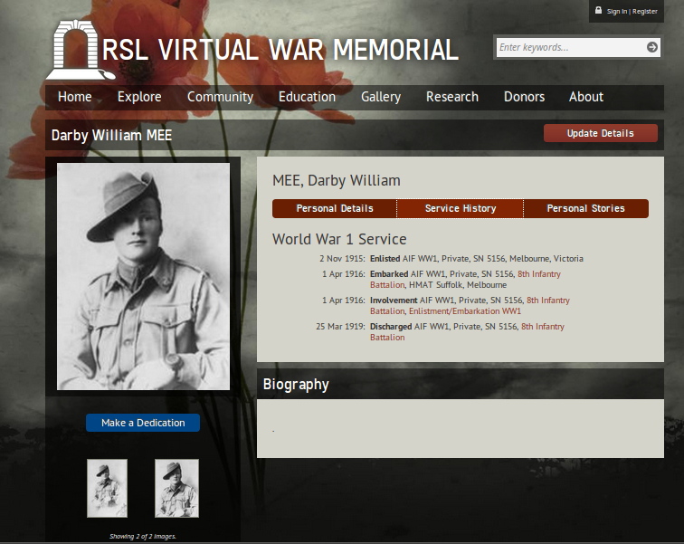The height and width of the screenshot is (544, 684).
Task: Submit search with the arrow icon
Action: coord(652,47)
